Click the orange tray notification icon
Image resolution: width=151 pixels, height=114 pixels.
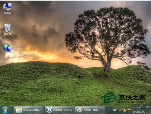point(124,110)
